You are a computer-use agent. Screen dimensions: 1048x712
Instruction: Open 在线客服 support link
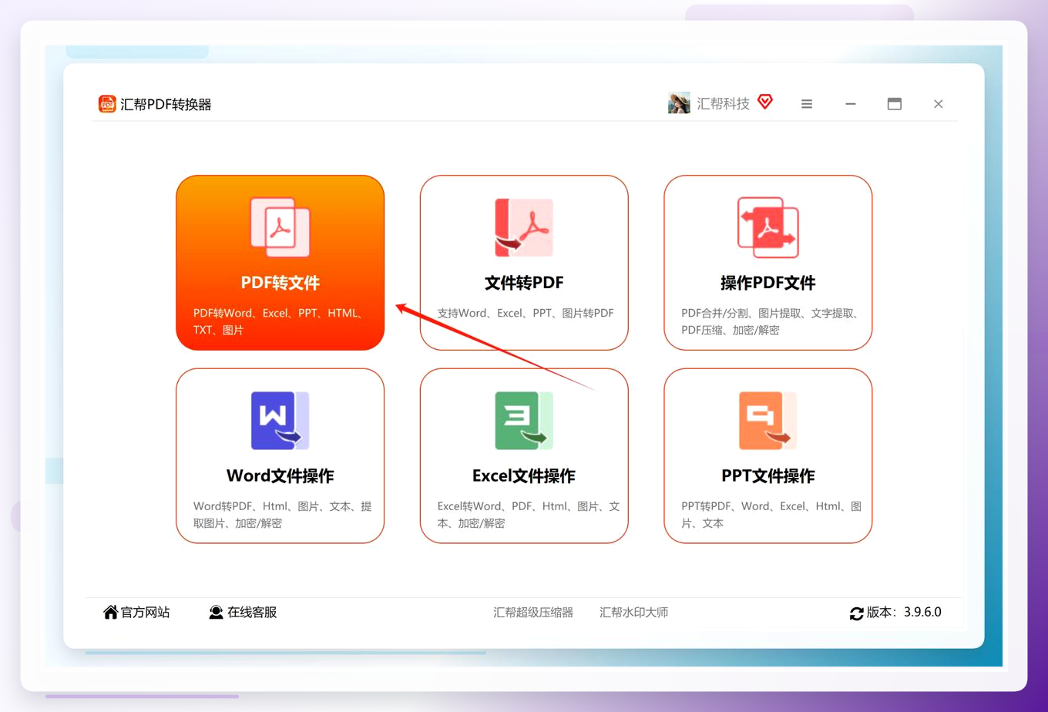[252, 612]
